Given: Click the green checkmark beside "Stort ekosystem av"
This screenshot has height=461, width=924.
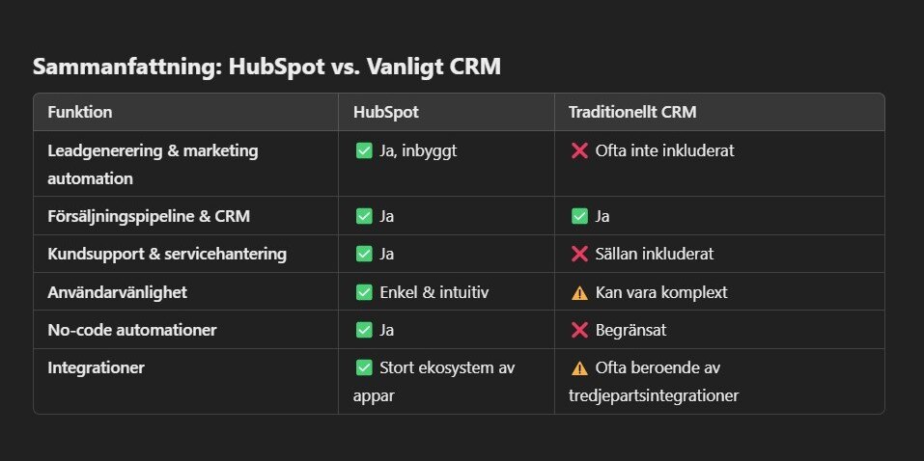Looking at the screenshot, I should (364, 367).
